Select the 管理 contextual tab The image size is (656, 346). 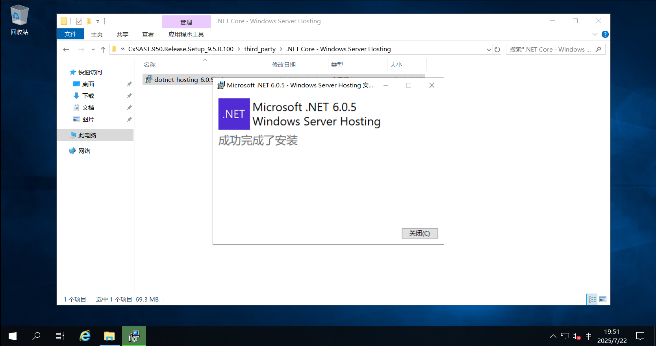pyautogui.click(x=186, y=22)
